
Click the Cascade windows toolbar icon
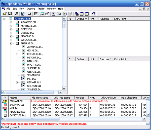(x=77, y=14)
